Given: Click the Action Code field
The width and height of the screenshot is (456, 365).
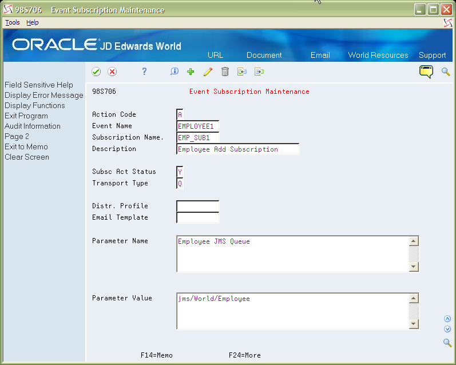Looking at the screenshot, I should [180, 114].
